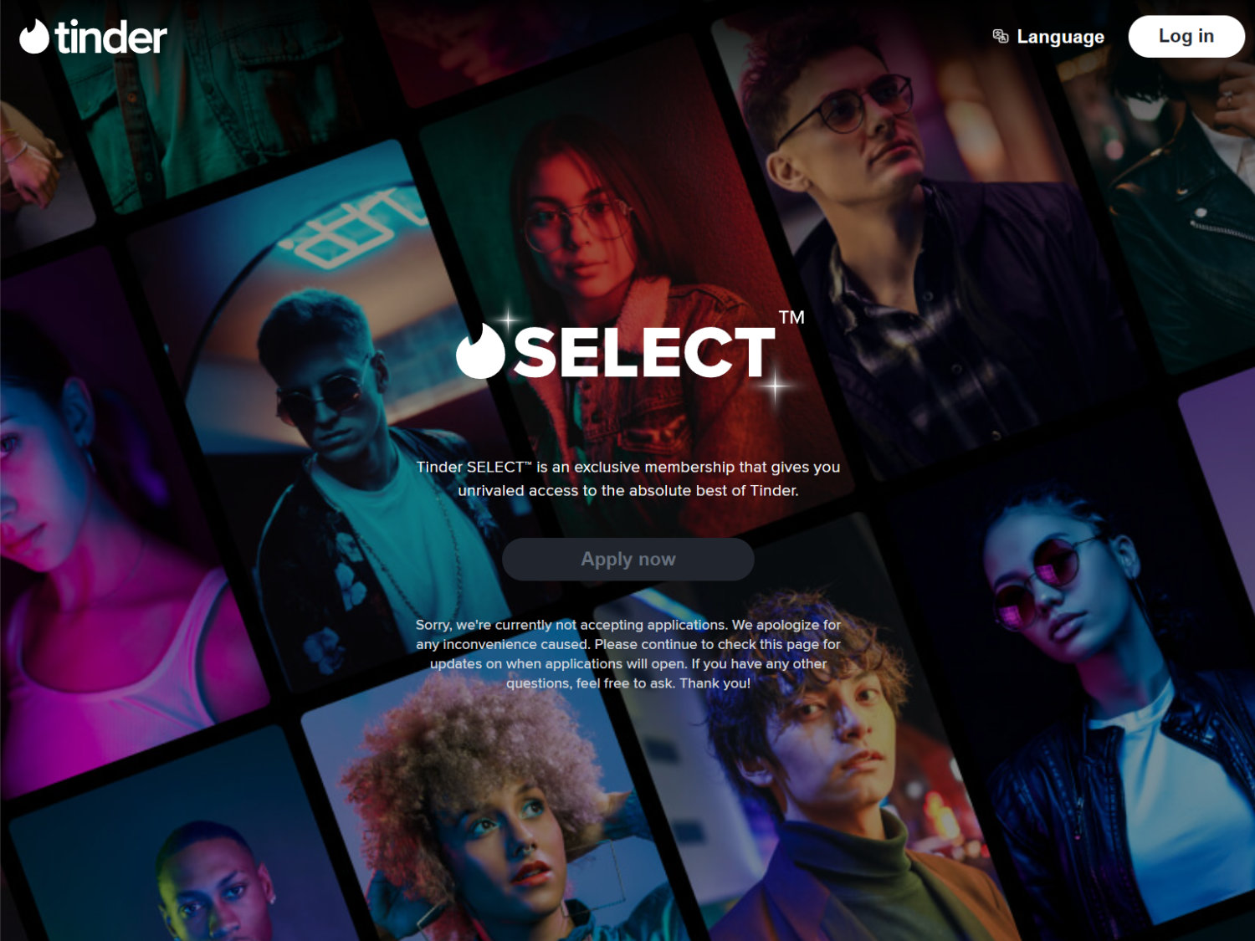The image size is (1255, 941).
Task: Click the Tinder SELECT membership description text
Action: pyautogui.click(x=628, y=478)
